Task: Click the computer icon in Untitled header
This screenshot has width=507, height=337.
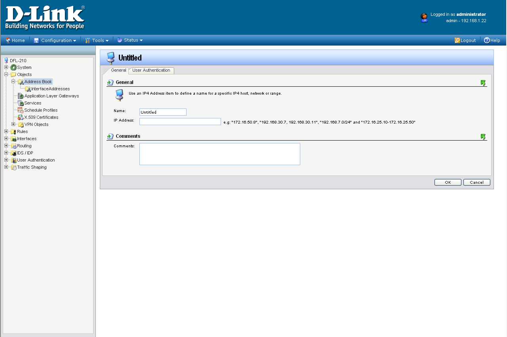Action: click(111, 58)
